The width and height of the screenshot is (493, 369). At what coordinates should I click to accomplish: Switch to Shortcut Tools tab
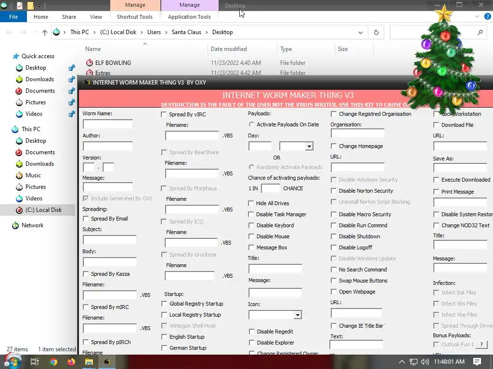[x=135, y=17]
